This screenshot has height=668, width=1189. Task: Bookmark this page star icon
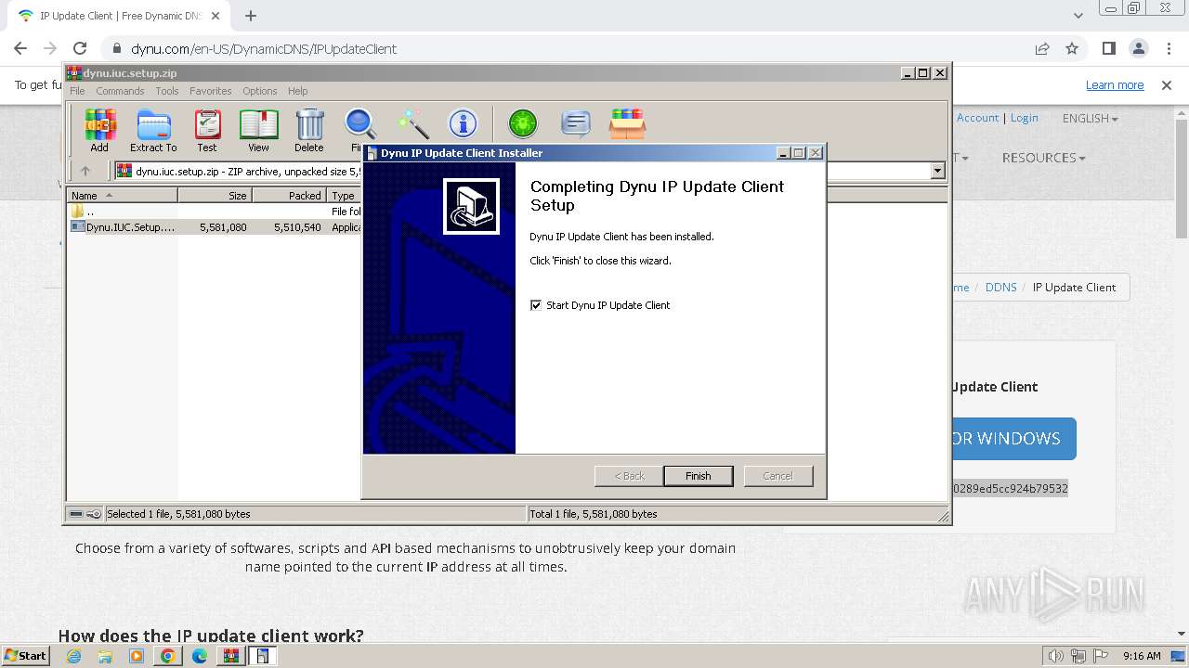click(1072, 48)
